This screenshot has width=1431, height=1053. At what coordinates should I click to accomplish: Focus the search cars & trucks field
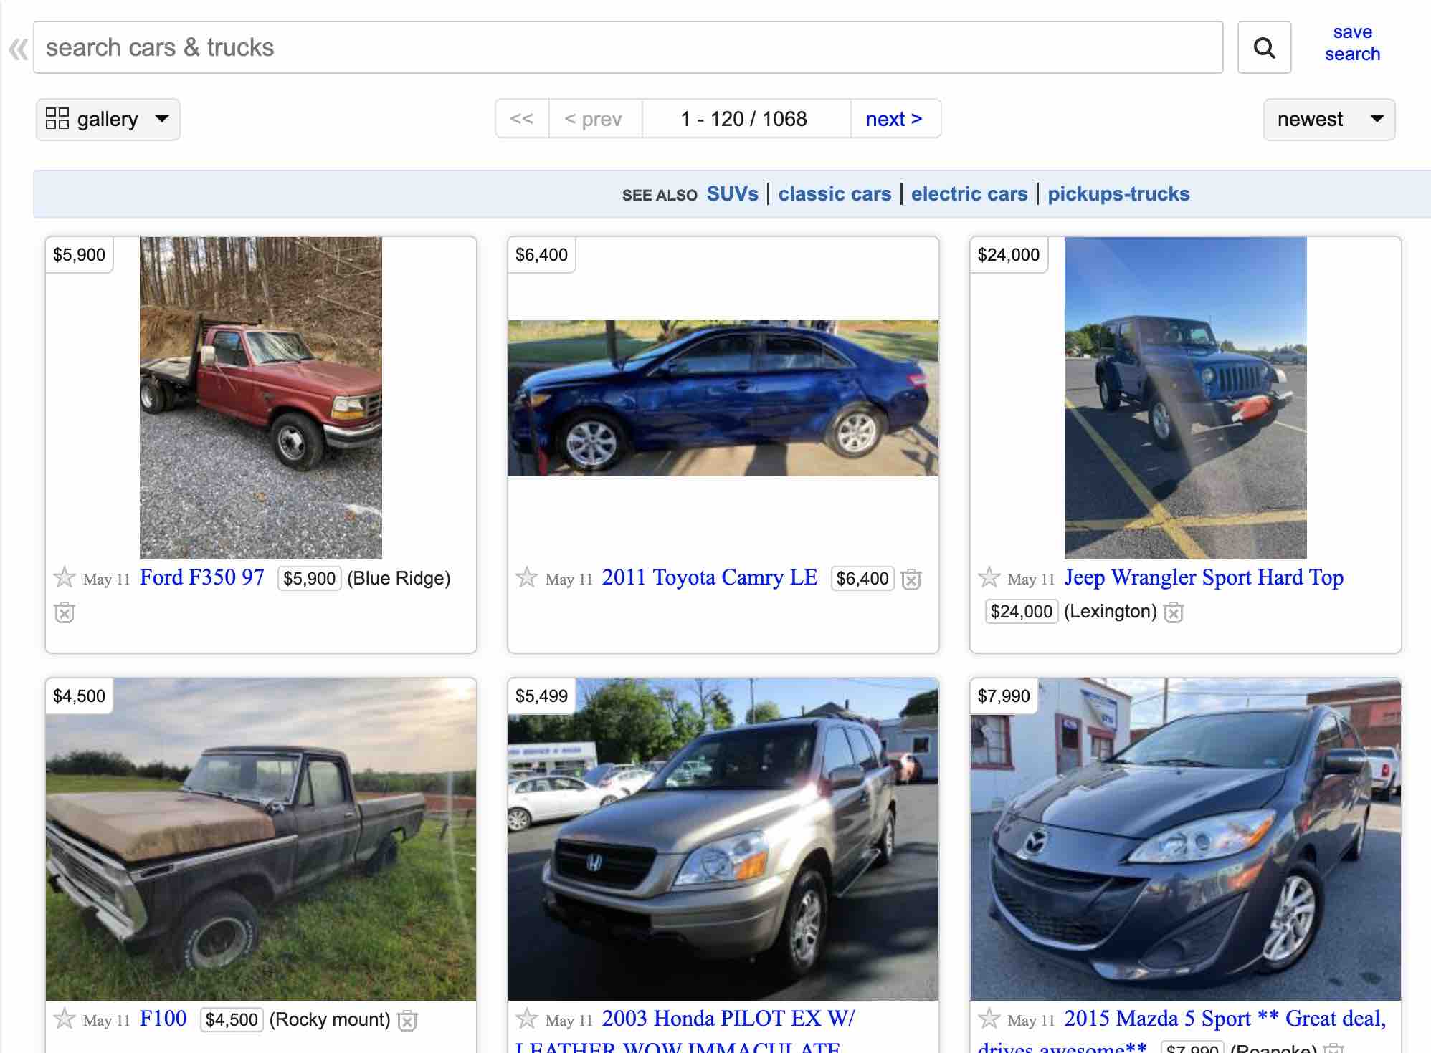[627, 48]
